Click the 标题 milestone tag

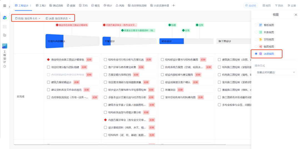click(172, 25)
